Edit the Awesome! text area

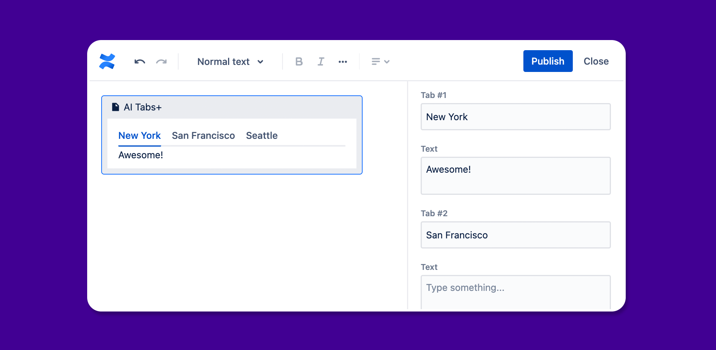point(515,176)
